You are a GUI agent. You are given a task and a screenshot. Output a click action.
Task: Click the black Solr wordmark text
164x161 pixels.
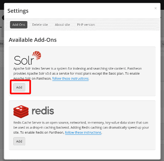(x=24, y=60)
